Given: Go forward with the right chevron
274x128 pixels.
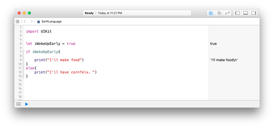Looking at the screenshot, I should 32,21.
